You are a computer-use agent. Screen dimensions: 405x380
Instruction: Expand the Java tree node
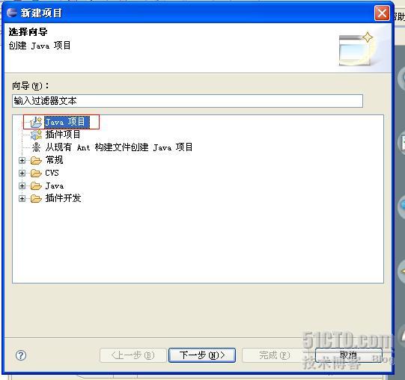[22, 186]
